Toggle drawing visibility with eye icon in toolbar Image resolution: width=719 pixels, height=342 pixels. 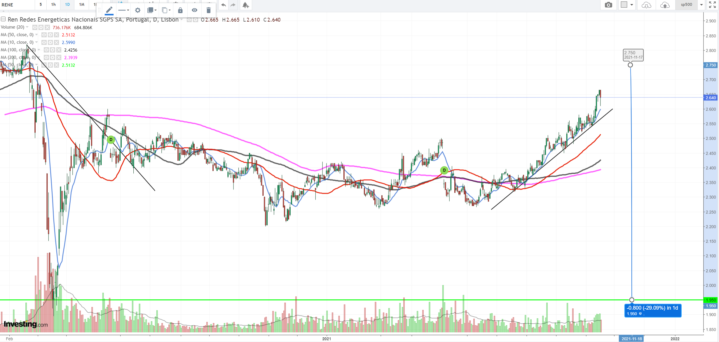pyautogui.click(x=194, y=10)
